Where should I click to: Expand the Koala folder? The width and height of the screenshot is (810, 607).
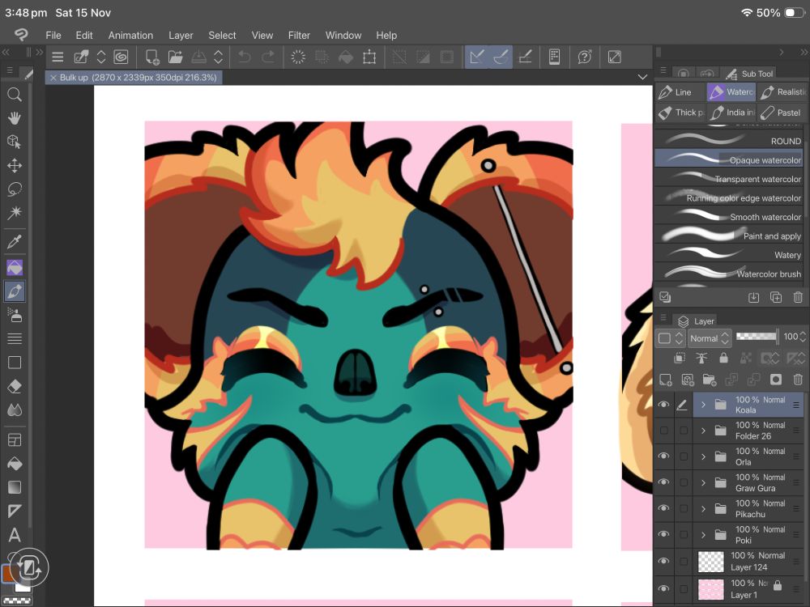click(703, 405)
